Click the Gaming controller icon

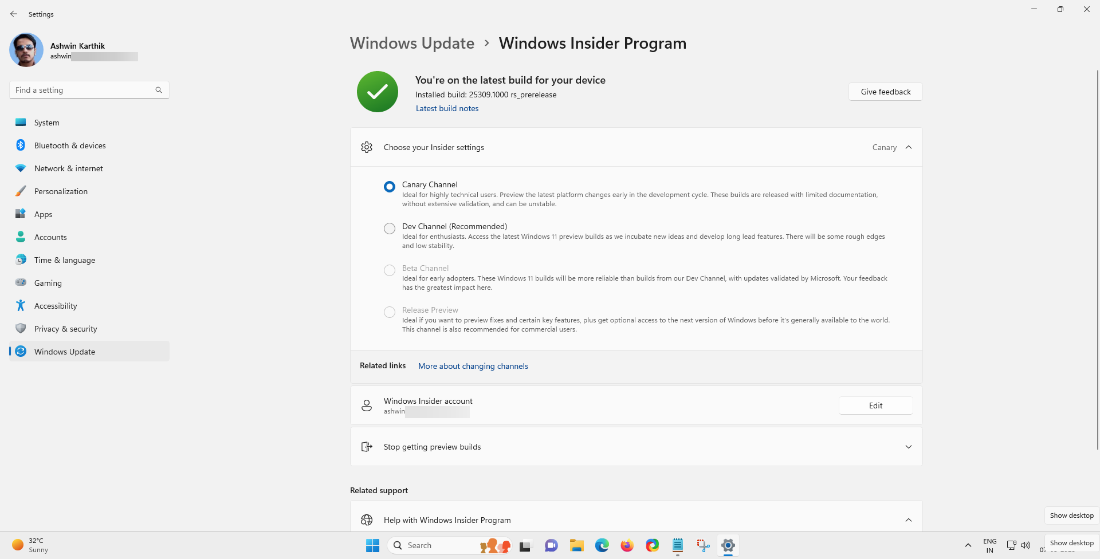(x=21, y=282)
